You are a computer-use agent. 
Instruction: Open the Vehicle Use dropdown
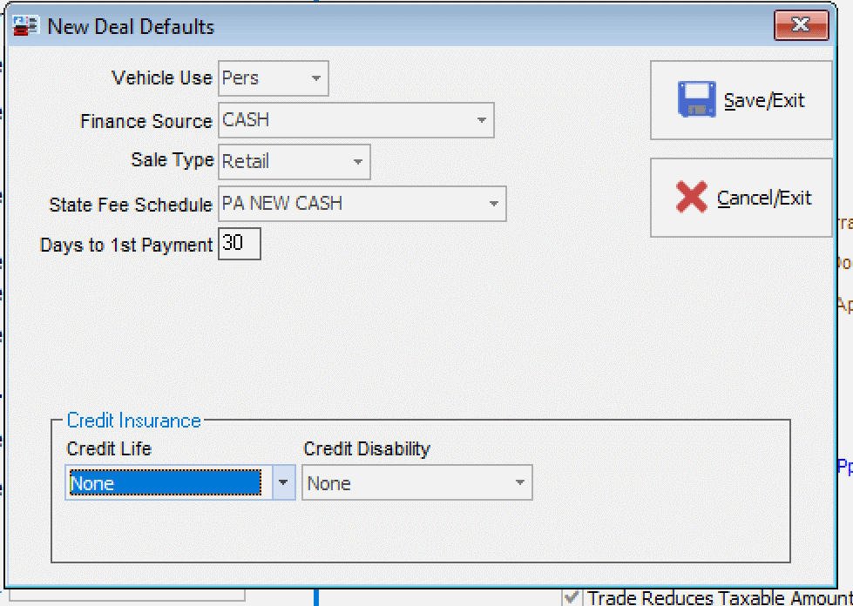tap(315, 78)
